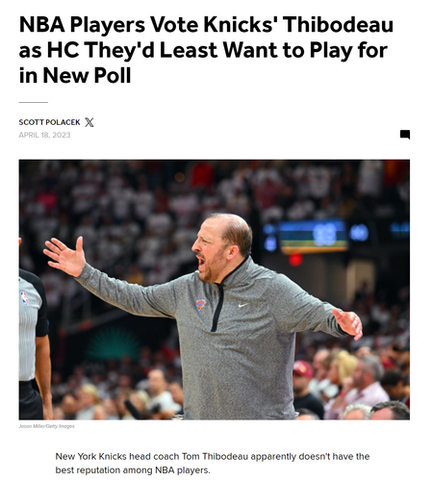The image size is (433, 481).
Task: Click the Jason Miller/Getty Images photo credit
Action: coord(46,426)
